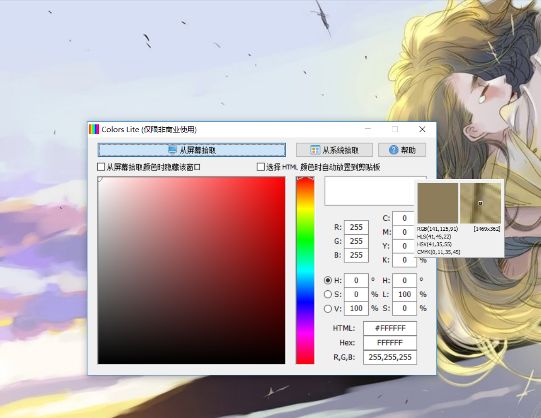Click the K black value field
This screenshot has height=418, width=541.
coord(404,260)
